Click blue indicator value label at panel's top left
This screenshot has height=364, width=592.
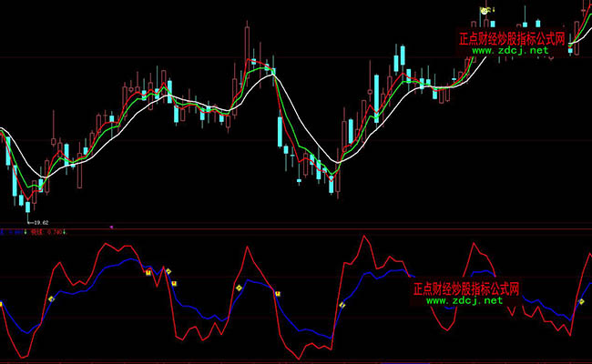(x=13, y=233)
